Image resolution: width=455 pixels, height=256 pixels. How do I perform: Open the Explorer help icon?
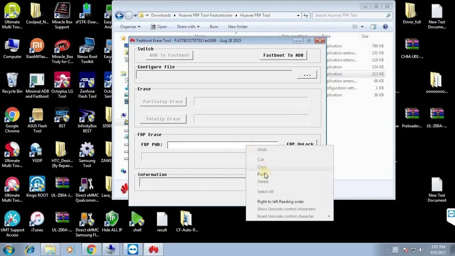[385, 27]
